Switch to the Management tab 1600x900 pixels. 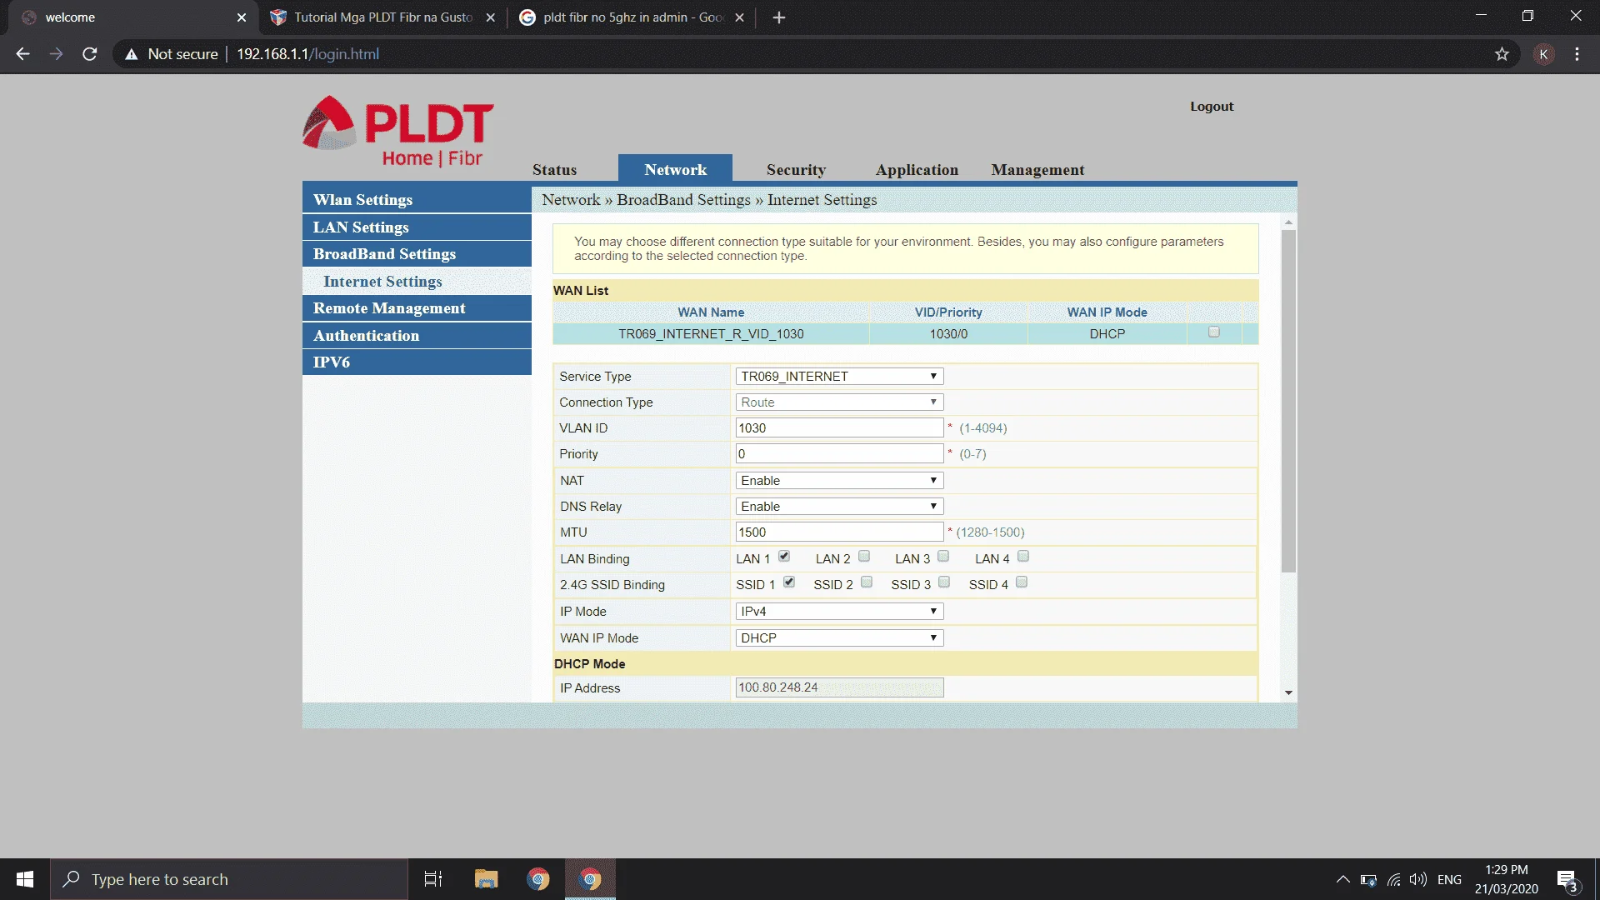tap(1037, 170)
